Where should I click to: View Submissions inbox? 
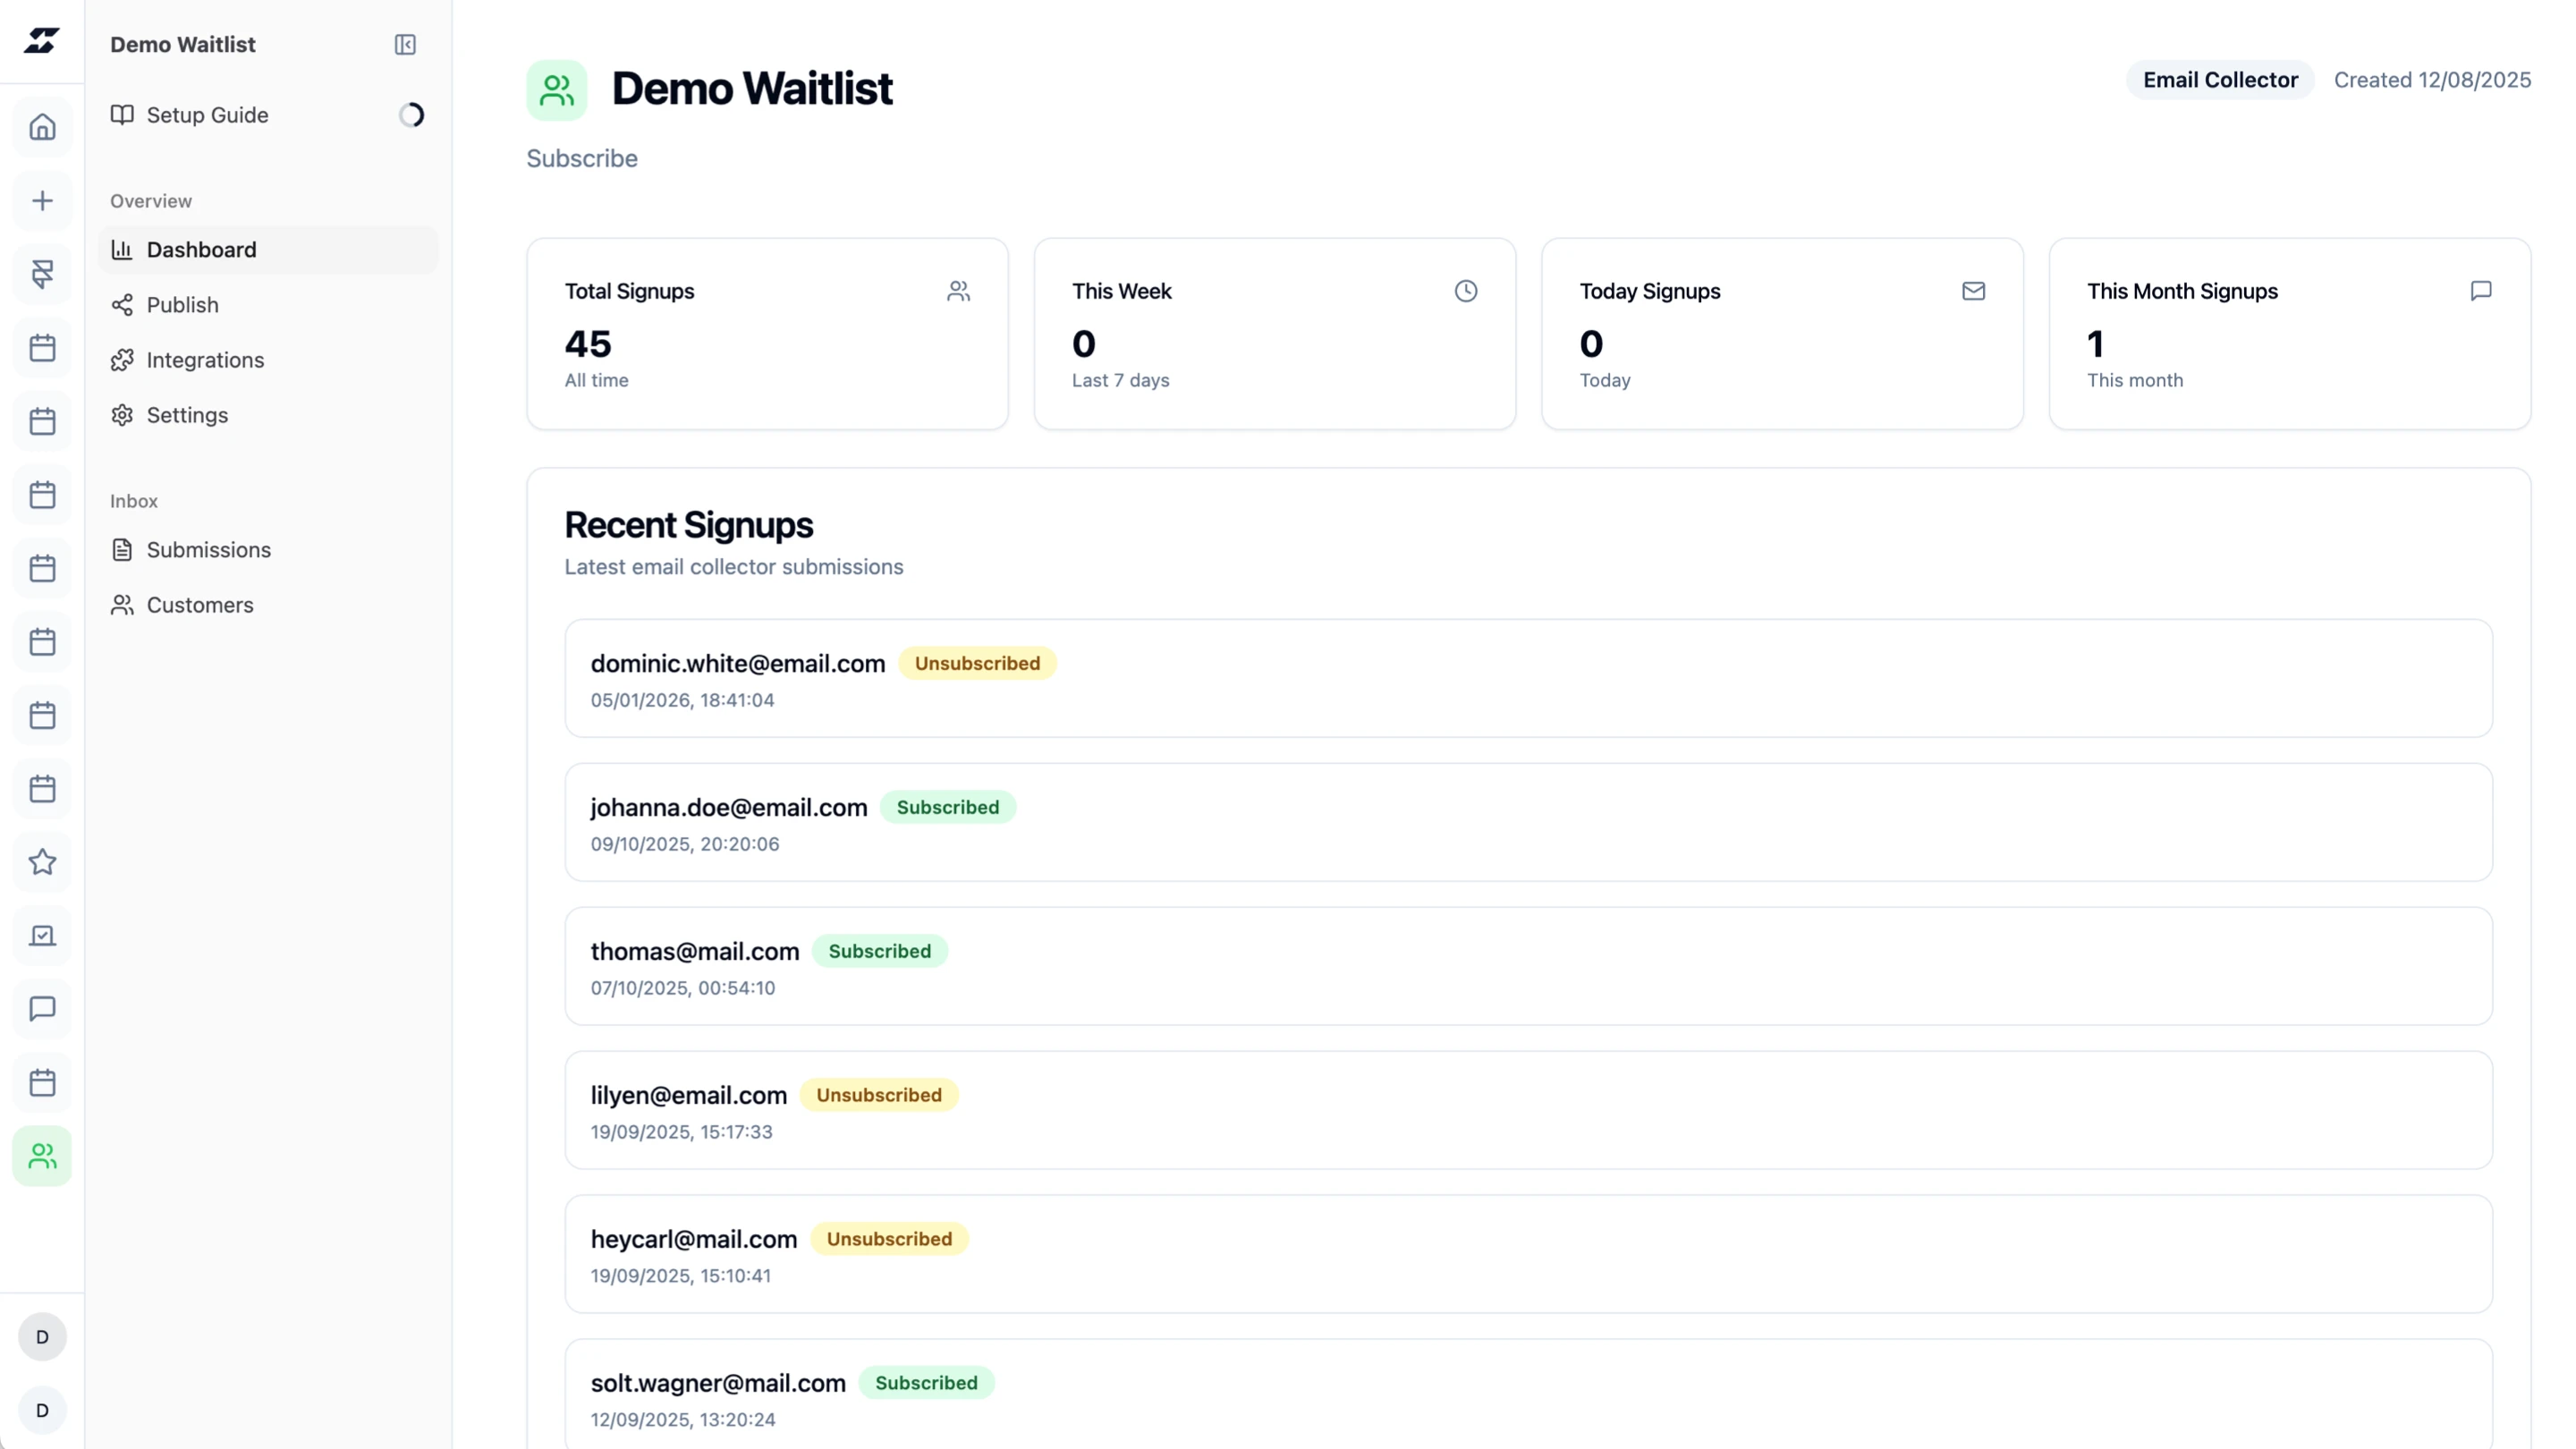[x=208, y=550]
